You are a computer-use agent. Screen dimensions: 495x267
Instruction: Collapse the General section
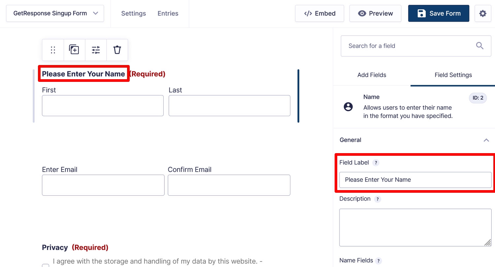[x=486, y=140]
